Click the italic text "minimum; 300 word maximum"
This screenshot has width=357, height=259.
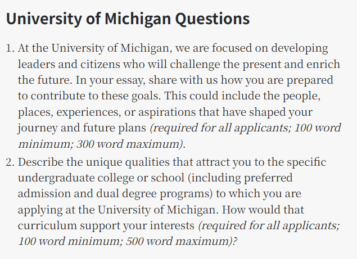tap(101, 144)
